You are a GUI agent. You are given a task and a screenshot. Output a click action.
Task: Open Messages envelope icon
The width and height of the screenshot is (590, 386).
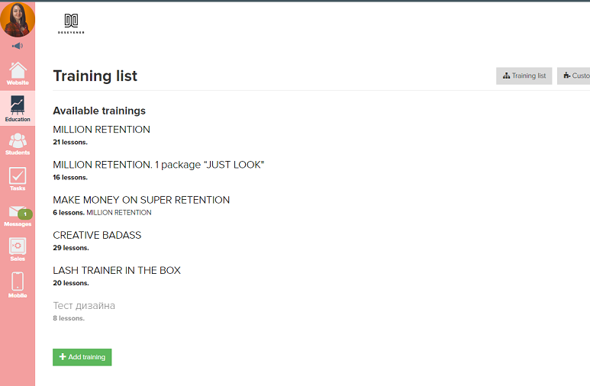[x=16, y=213]
